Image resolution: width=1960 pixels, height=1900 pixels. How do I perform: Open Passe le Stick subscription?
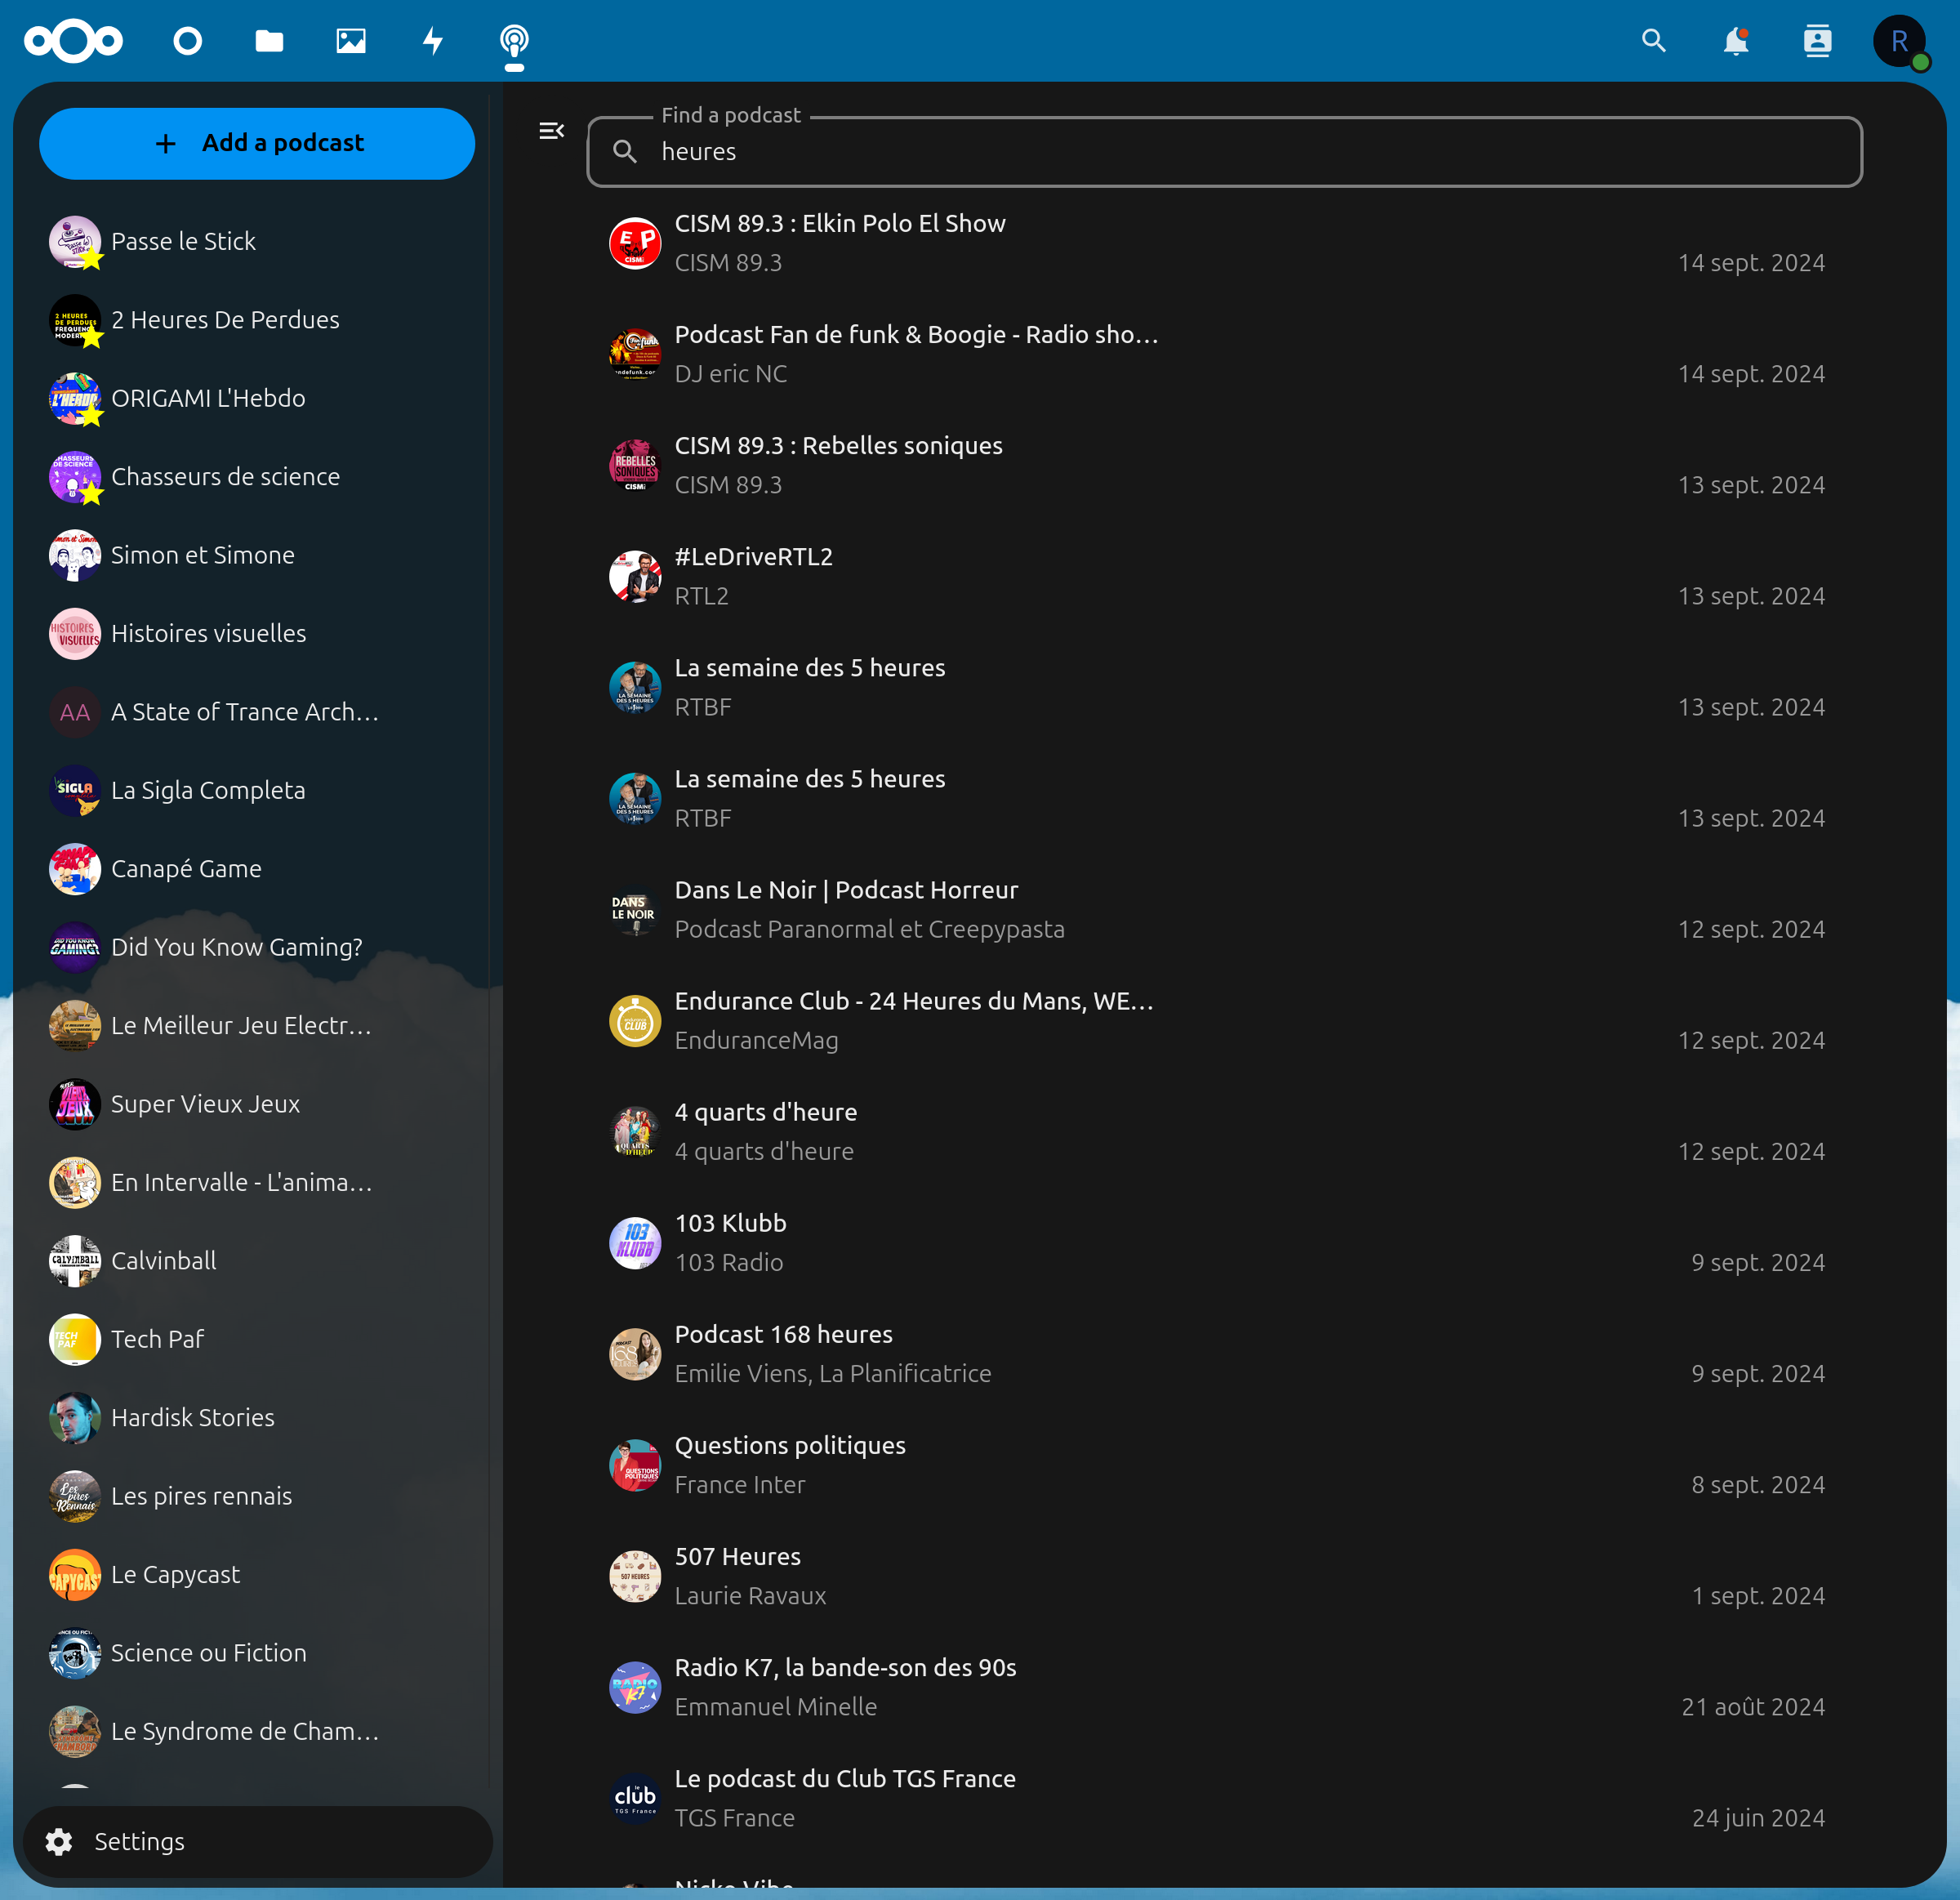257,242
